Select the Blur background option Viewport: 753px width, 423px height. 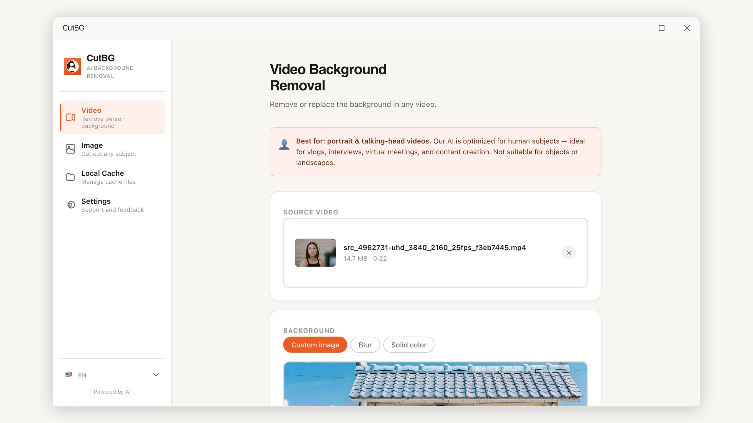pyautogui.click(x=365, y=345)
